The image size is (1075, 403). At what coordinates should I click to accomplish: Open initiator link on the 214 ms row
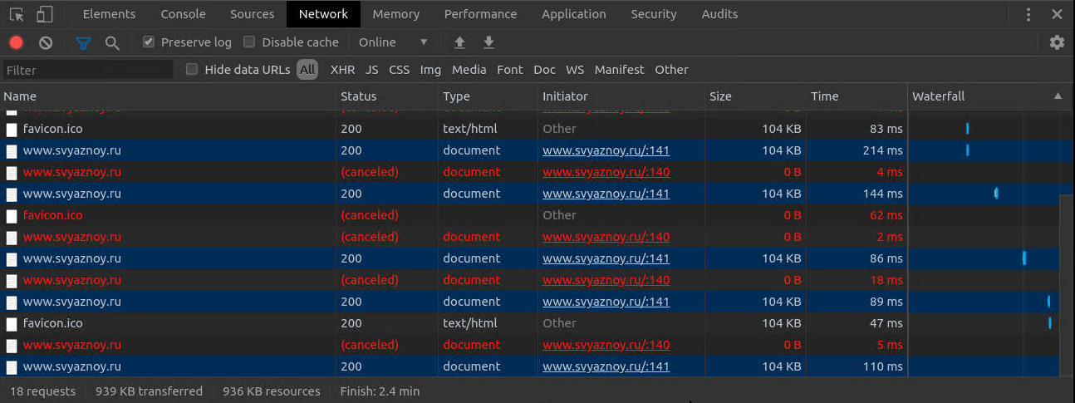(x=606, y=150)
